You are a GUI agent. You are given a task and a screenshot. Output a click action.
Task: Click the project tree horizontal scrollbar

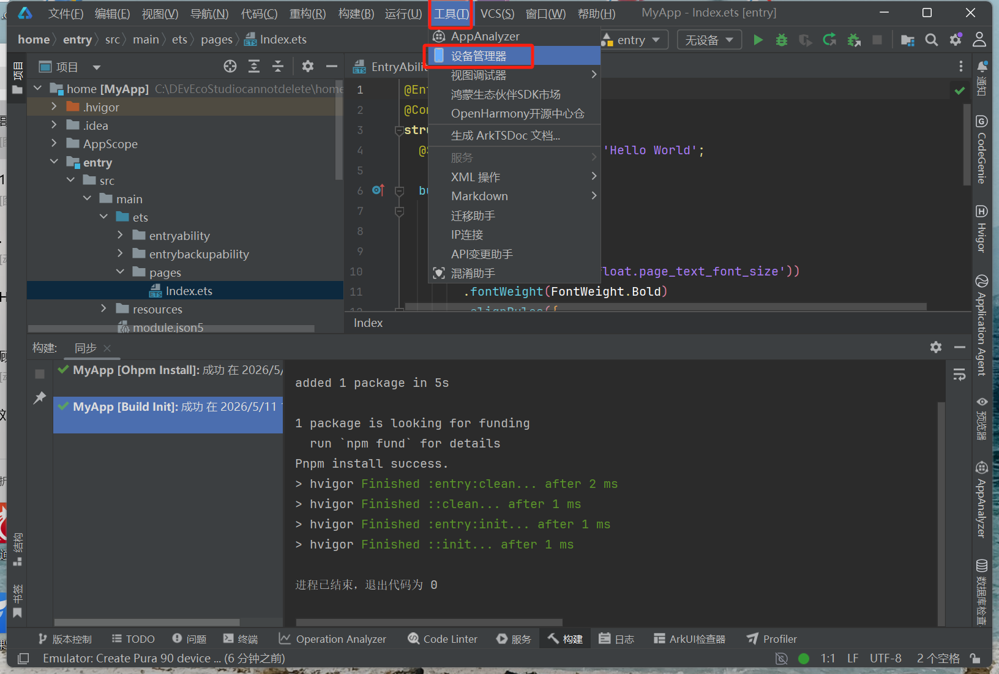click(x=171, y=329)
